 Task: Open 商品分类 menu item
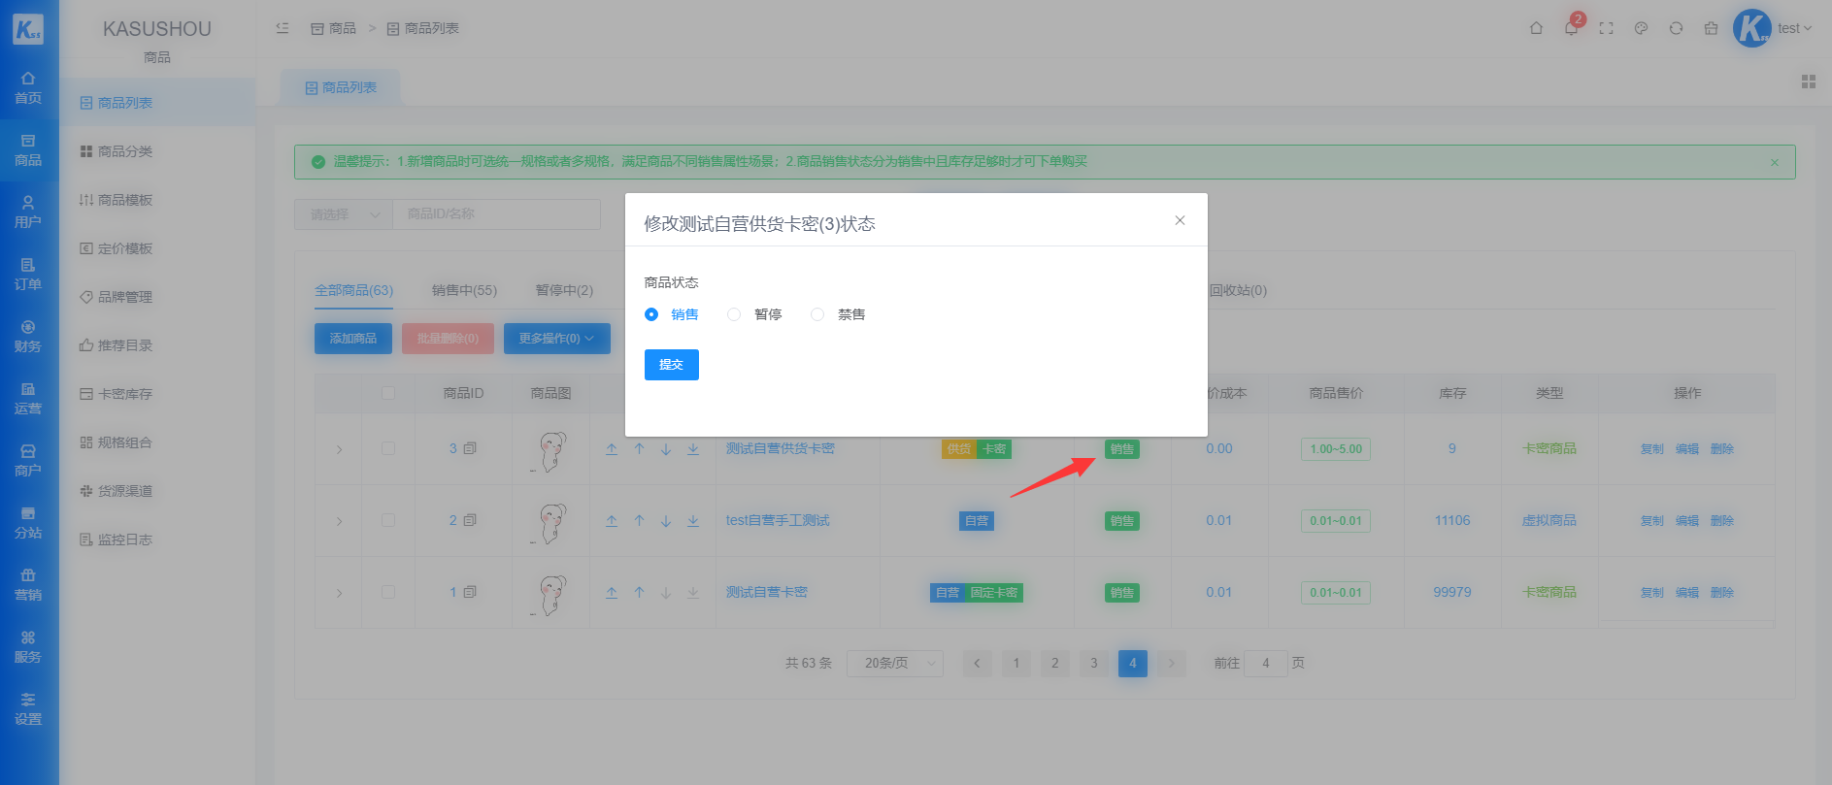tap(157, 151)
